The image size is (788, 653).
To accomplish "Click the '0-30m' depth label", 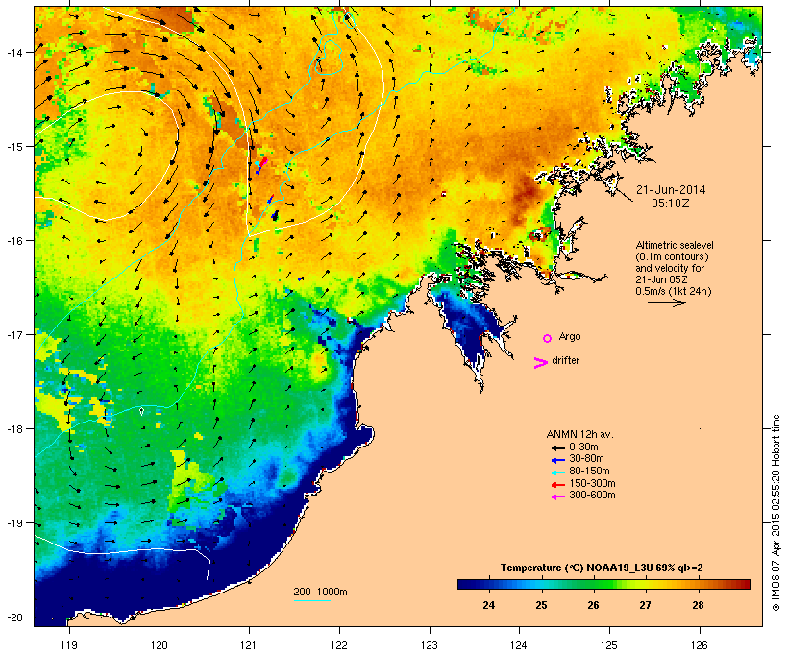I will 583,447.
